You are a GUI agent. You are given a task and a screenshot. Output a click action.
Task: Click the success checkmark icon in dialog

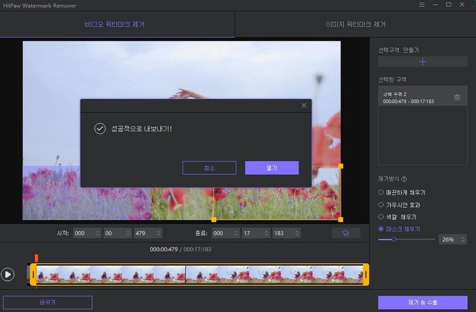click(100, 128)
